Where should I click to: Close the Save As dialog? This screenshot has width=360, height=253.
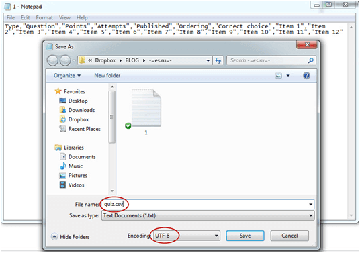point(307,45)
